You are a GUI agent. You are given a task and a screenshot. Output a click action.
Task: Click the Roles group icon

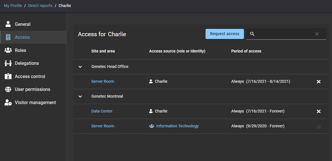tap(8, 50)
